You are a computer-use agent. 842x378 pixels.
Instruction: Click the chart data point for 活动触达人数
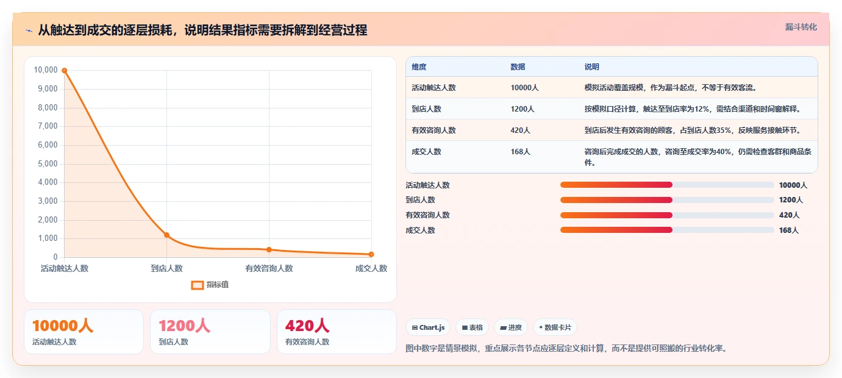click(x=64, y=71)
